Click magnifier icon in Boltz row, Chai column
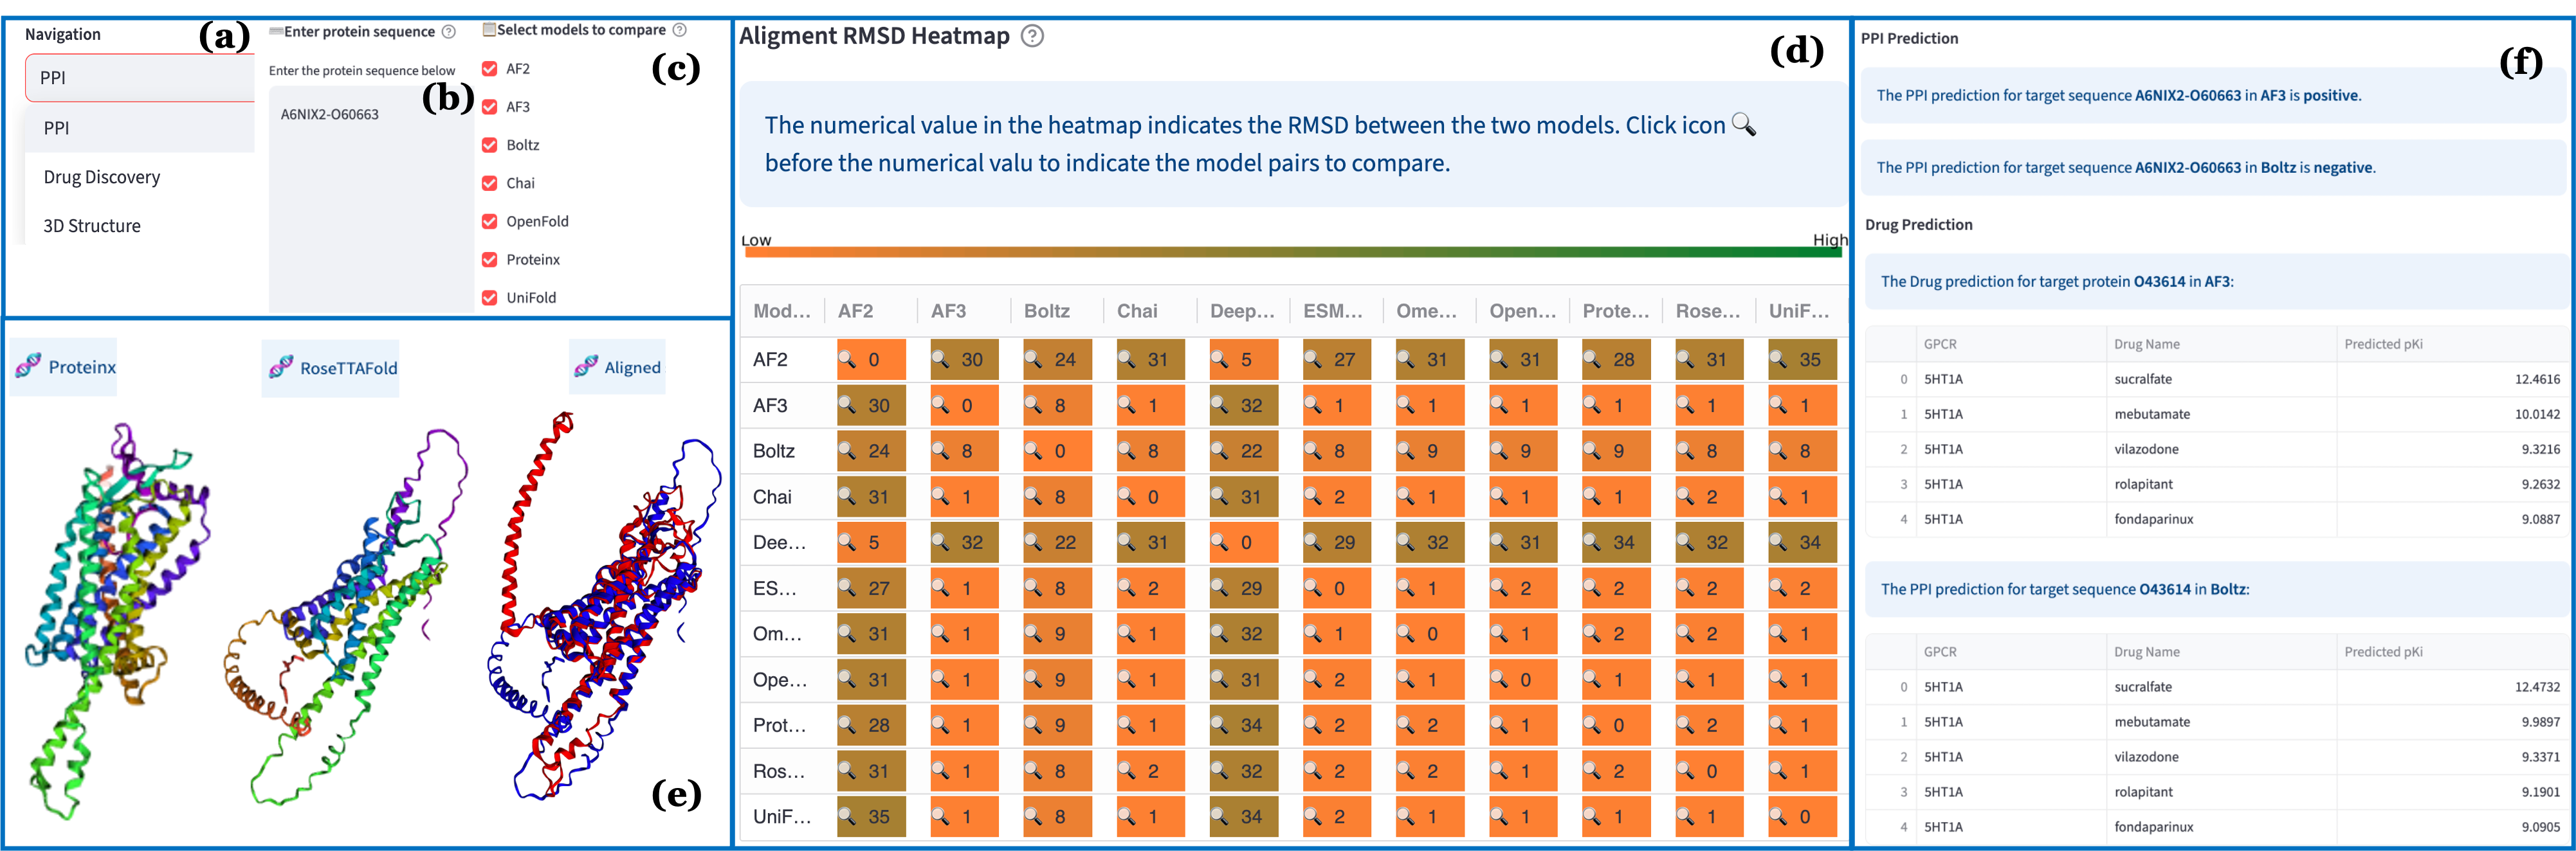This screenshot has width=2576, height=851. [x=1126, y=451]
